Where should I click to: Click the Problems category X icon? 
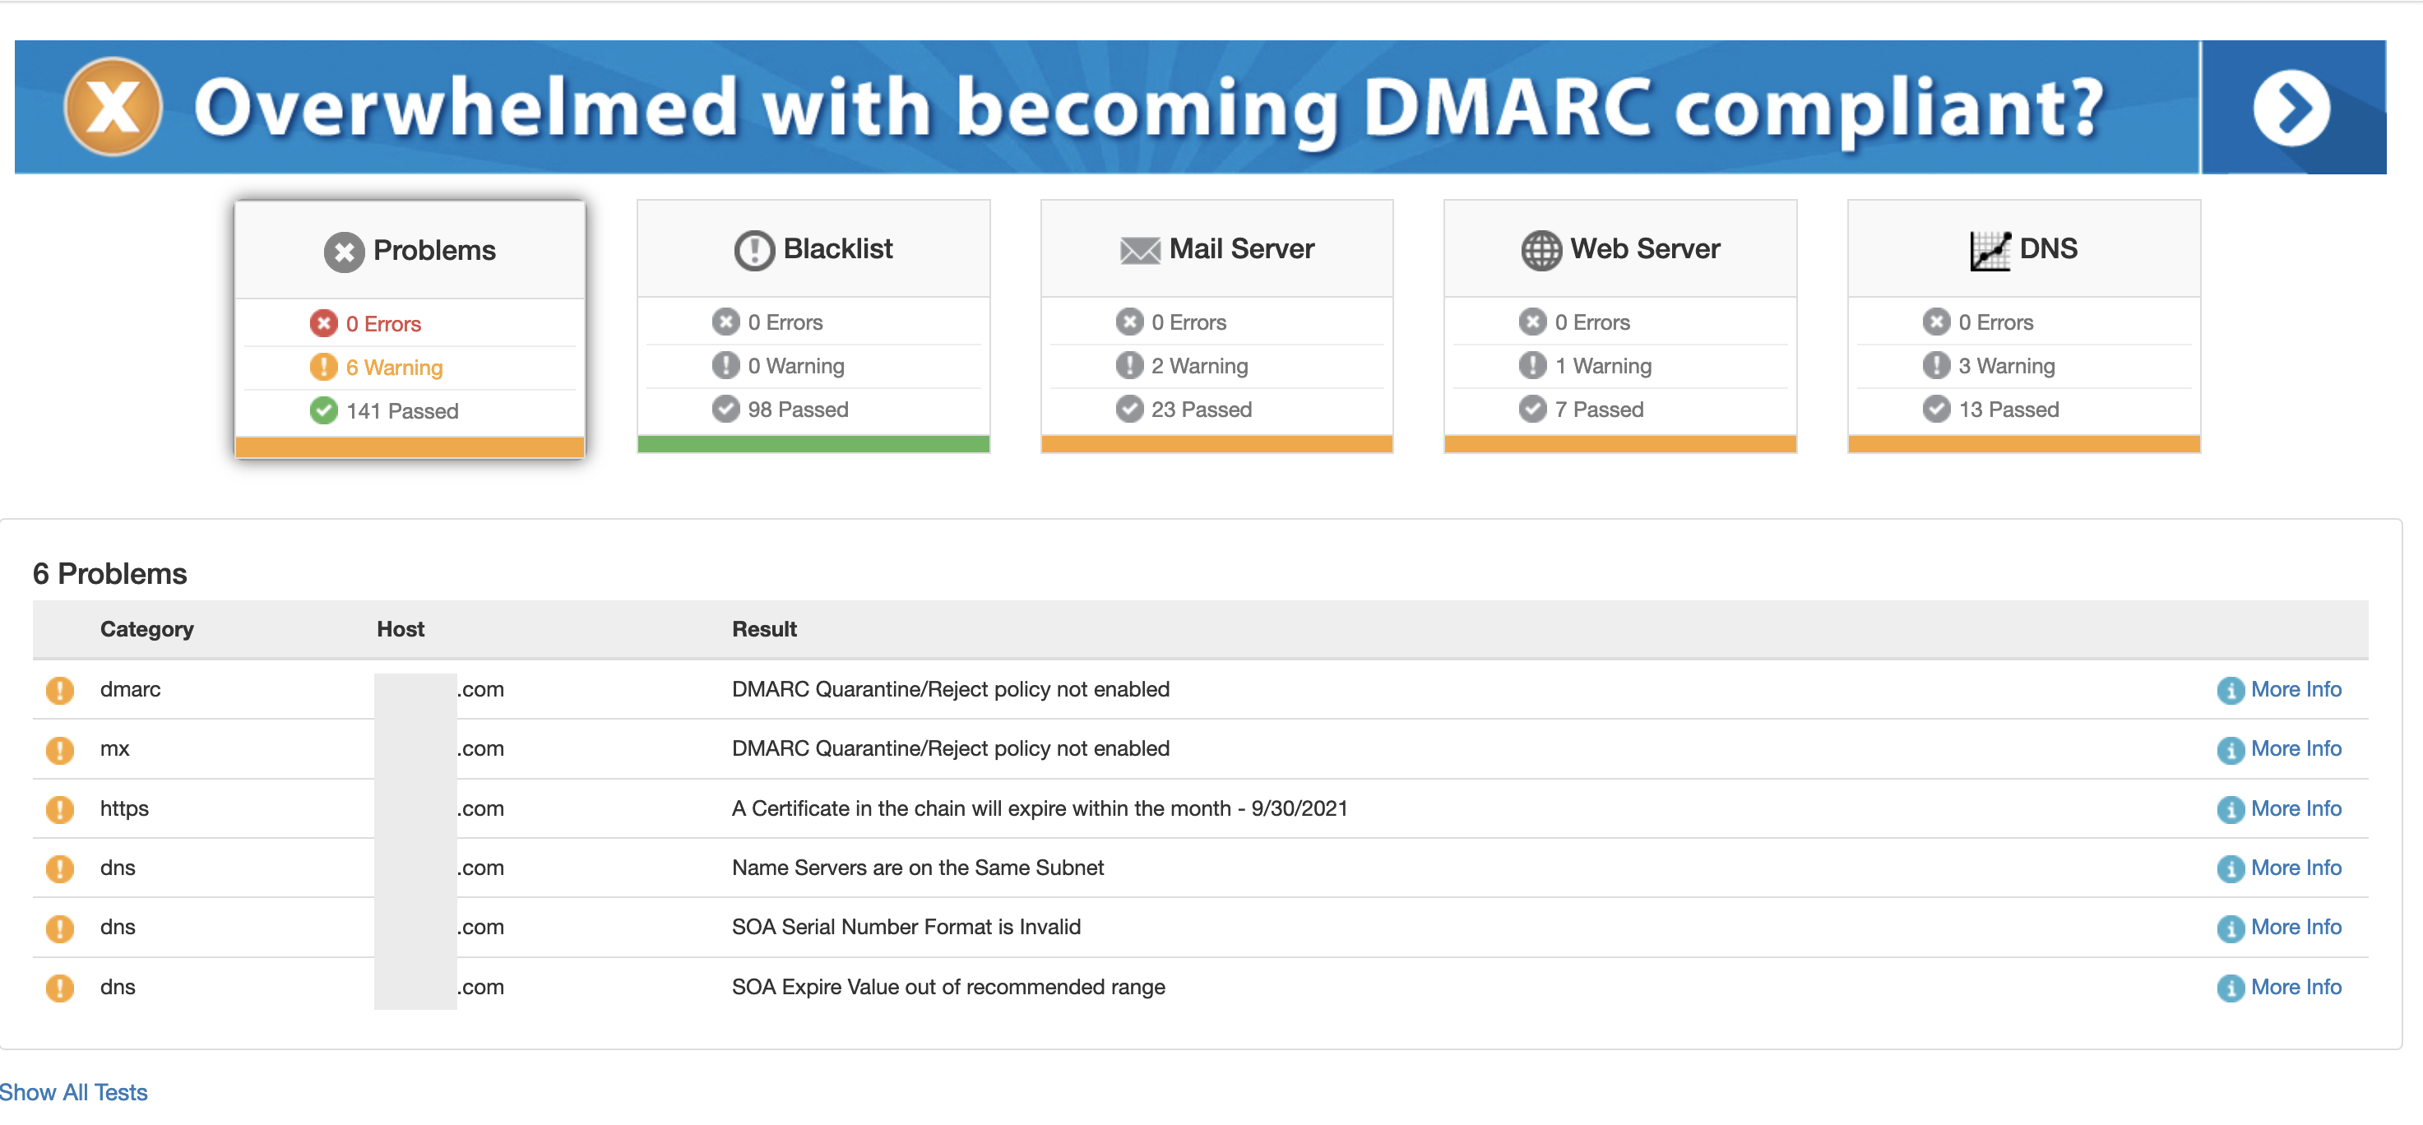(x=345, y=251)
